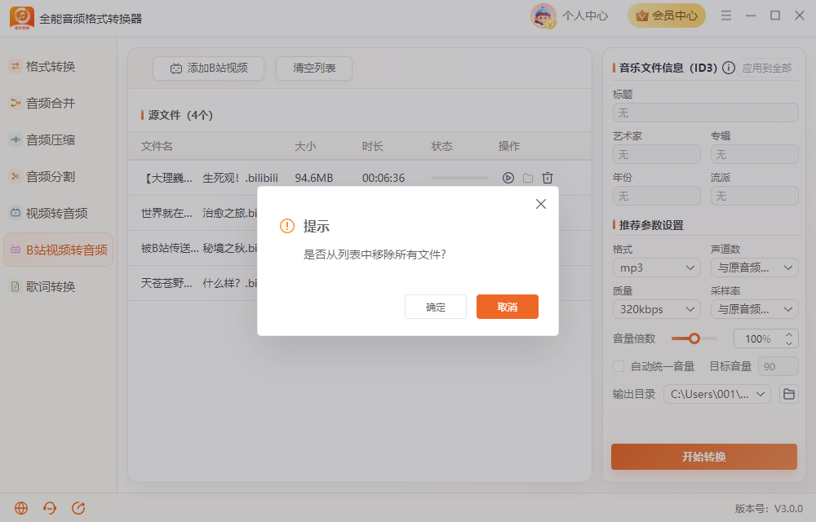
Task: Click the 文件名 column header
Action: [157, 146]
